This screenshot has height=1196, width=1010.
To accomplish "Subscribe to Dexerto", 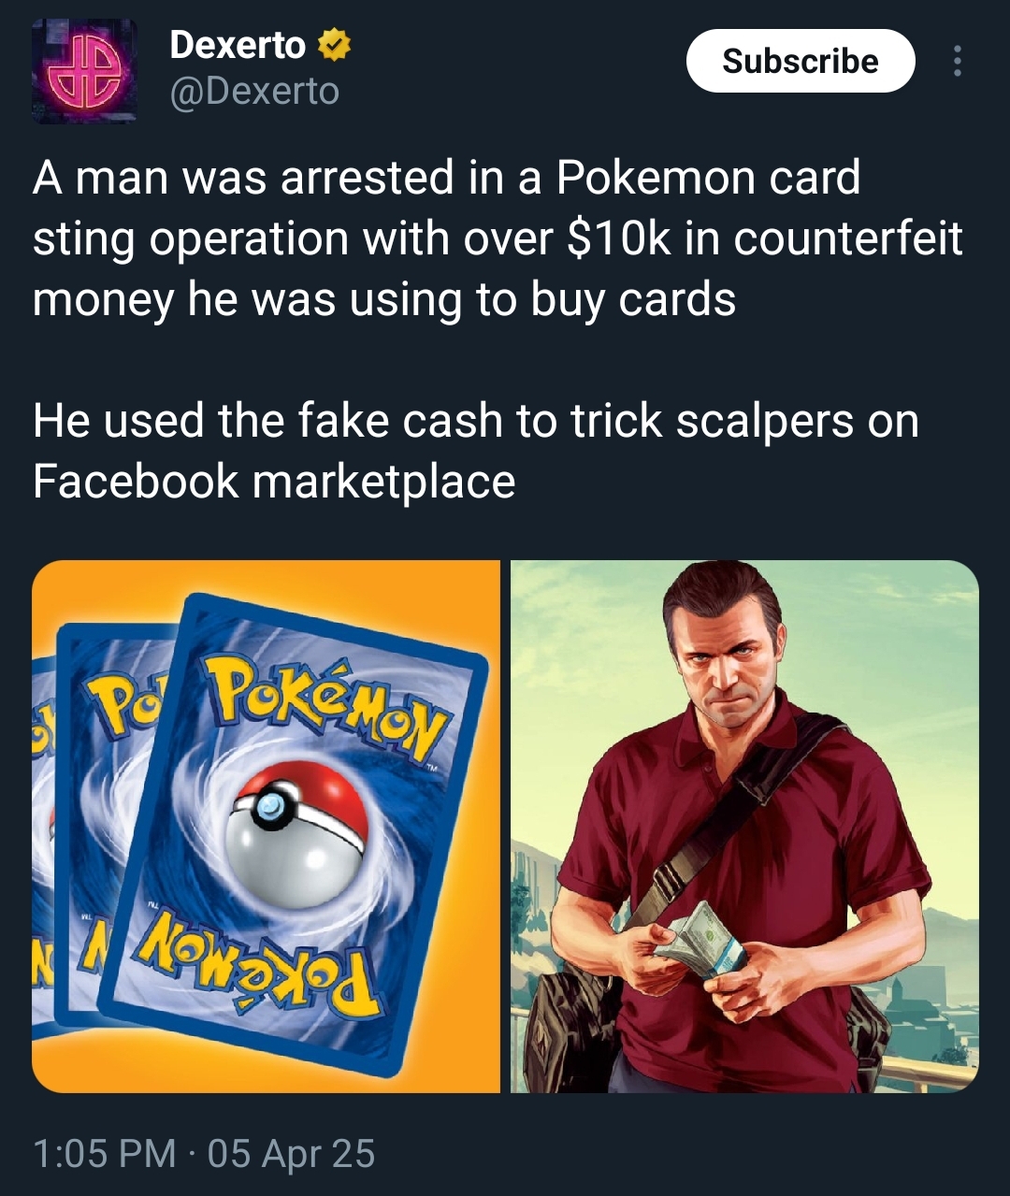I will 801,61.
